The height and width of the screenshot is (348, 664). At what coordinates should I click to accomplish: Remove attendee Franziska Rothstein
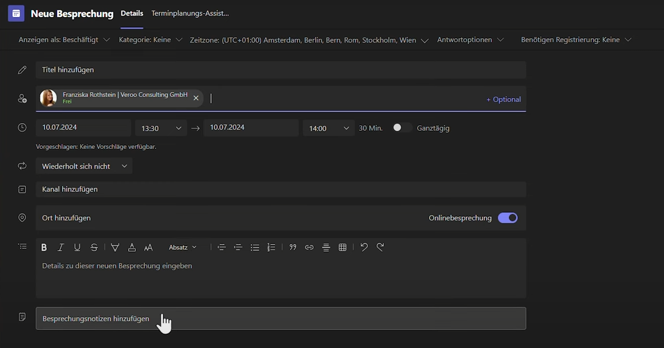click(x=196, y=98)
